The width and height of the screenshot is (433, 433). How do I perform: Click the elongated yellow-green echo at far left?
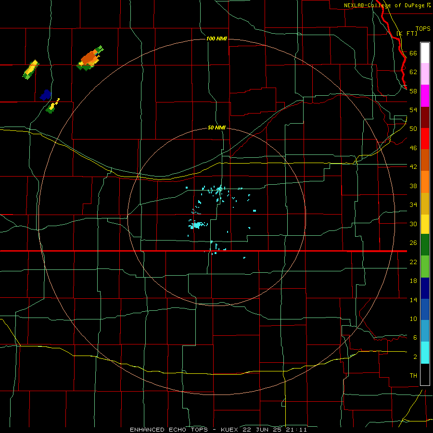click(x=30, y=70)
